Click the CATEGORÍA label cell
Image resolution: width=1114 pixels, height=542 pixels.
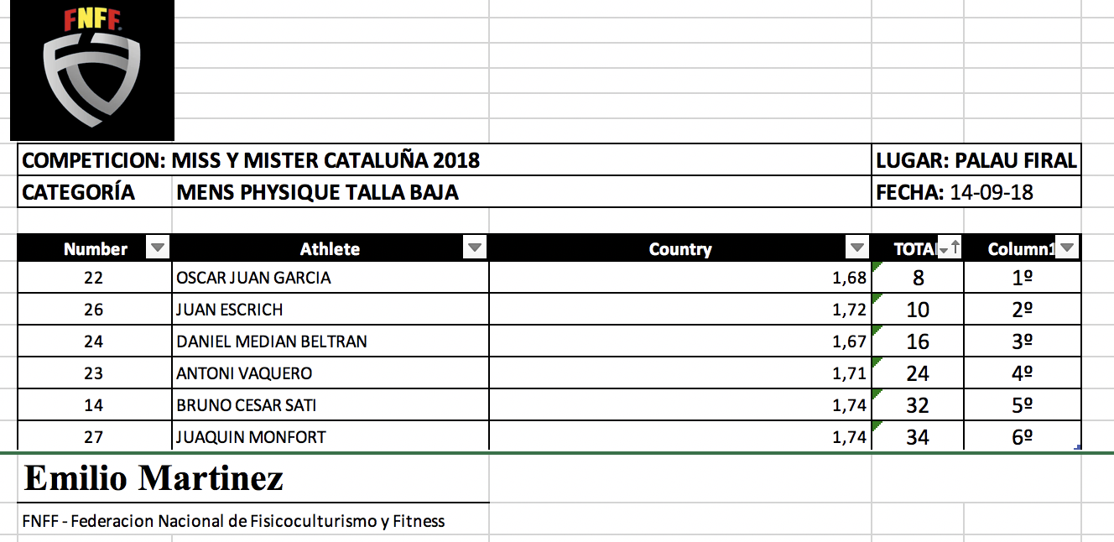tap(79, 192)
